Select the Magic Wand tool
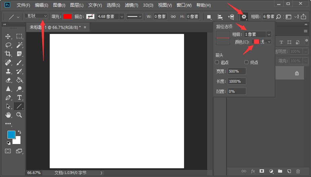The height and width of the screenshot is (177, 311). [19, 45]
